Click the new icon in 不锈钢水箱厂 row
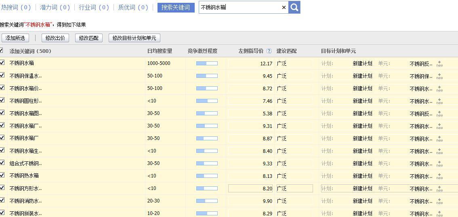 [x=439, y=139]
